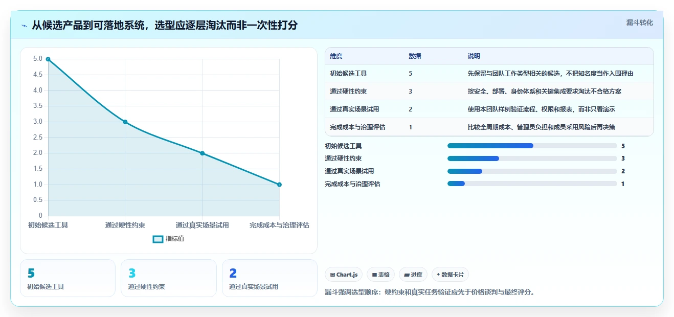
Task: Click the 数据 column header
Action: 415,56
